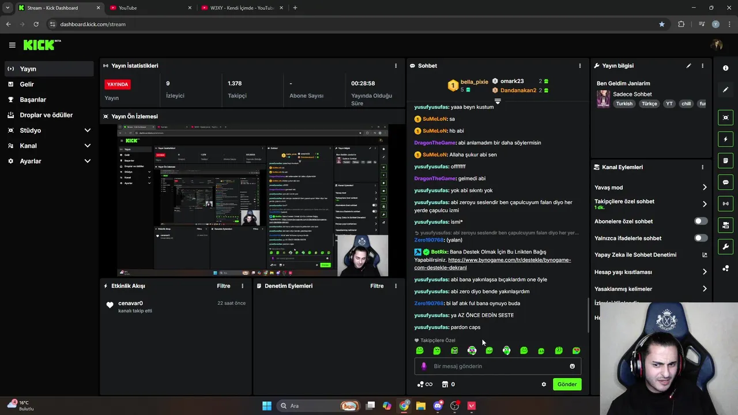Image resolution: width=738 pixels, height=415 pixels.
Task: Click the channel points infinity icon
Action: pos(424,384)
